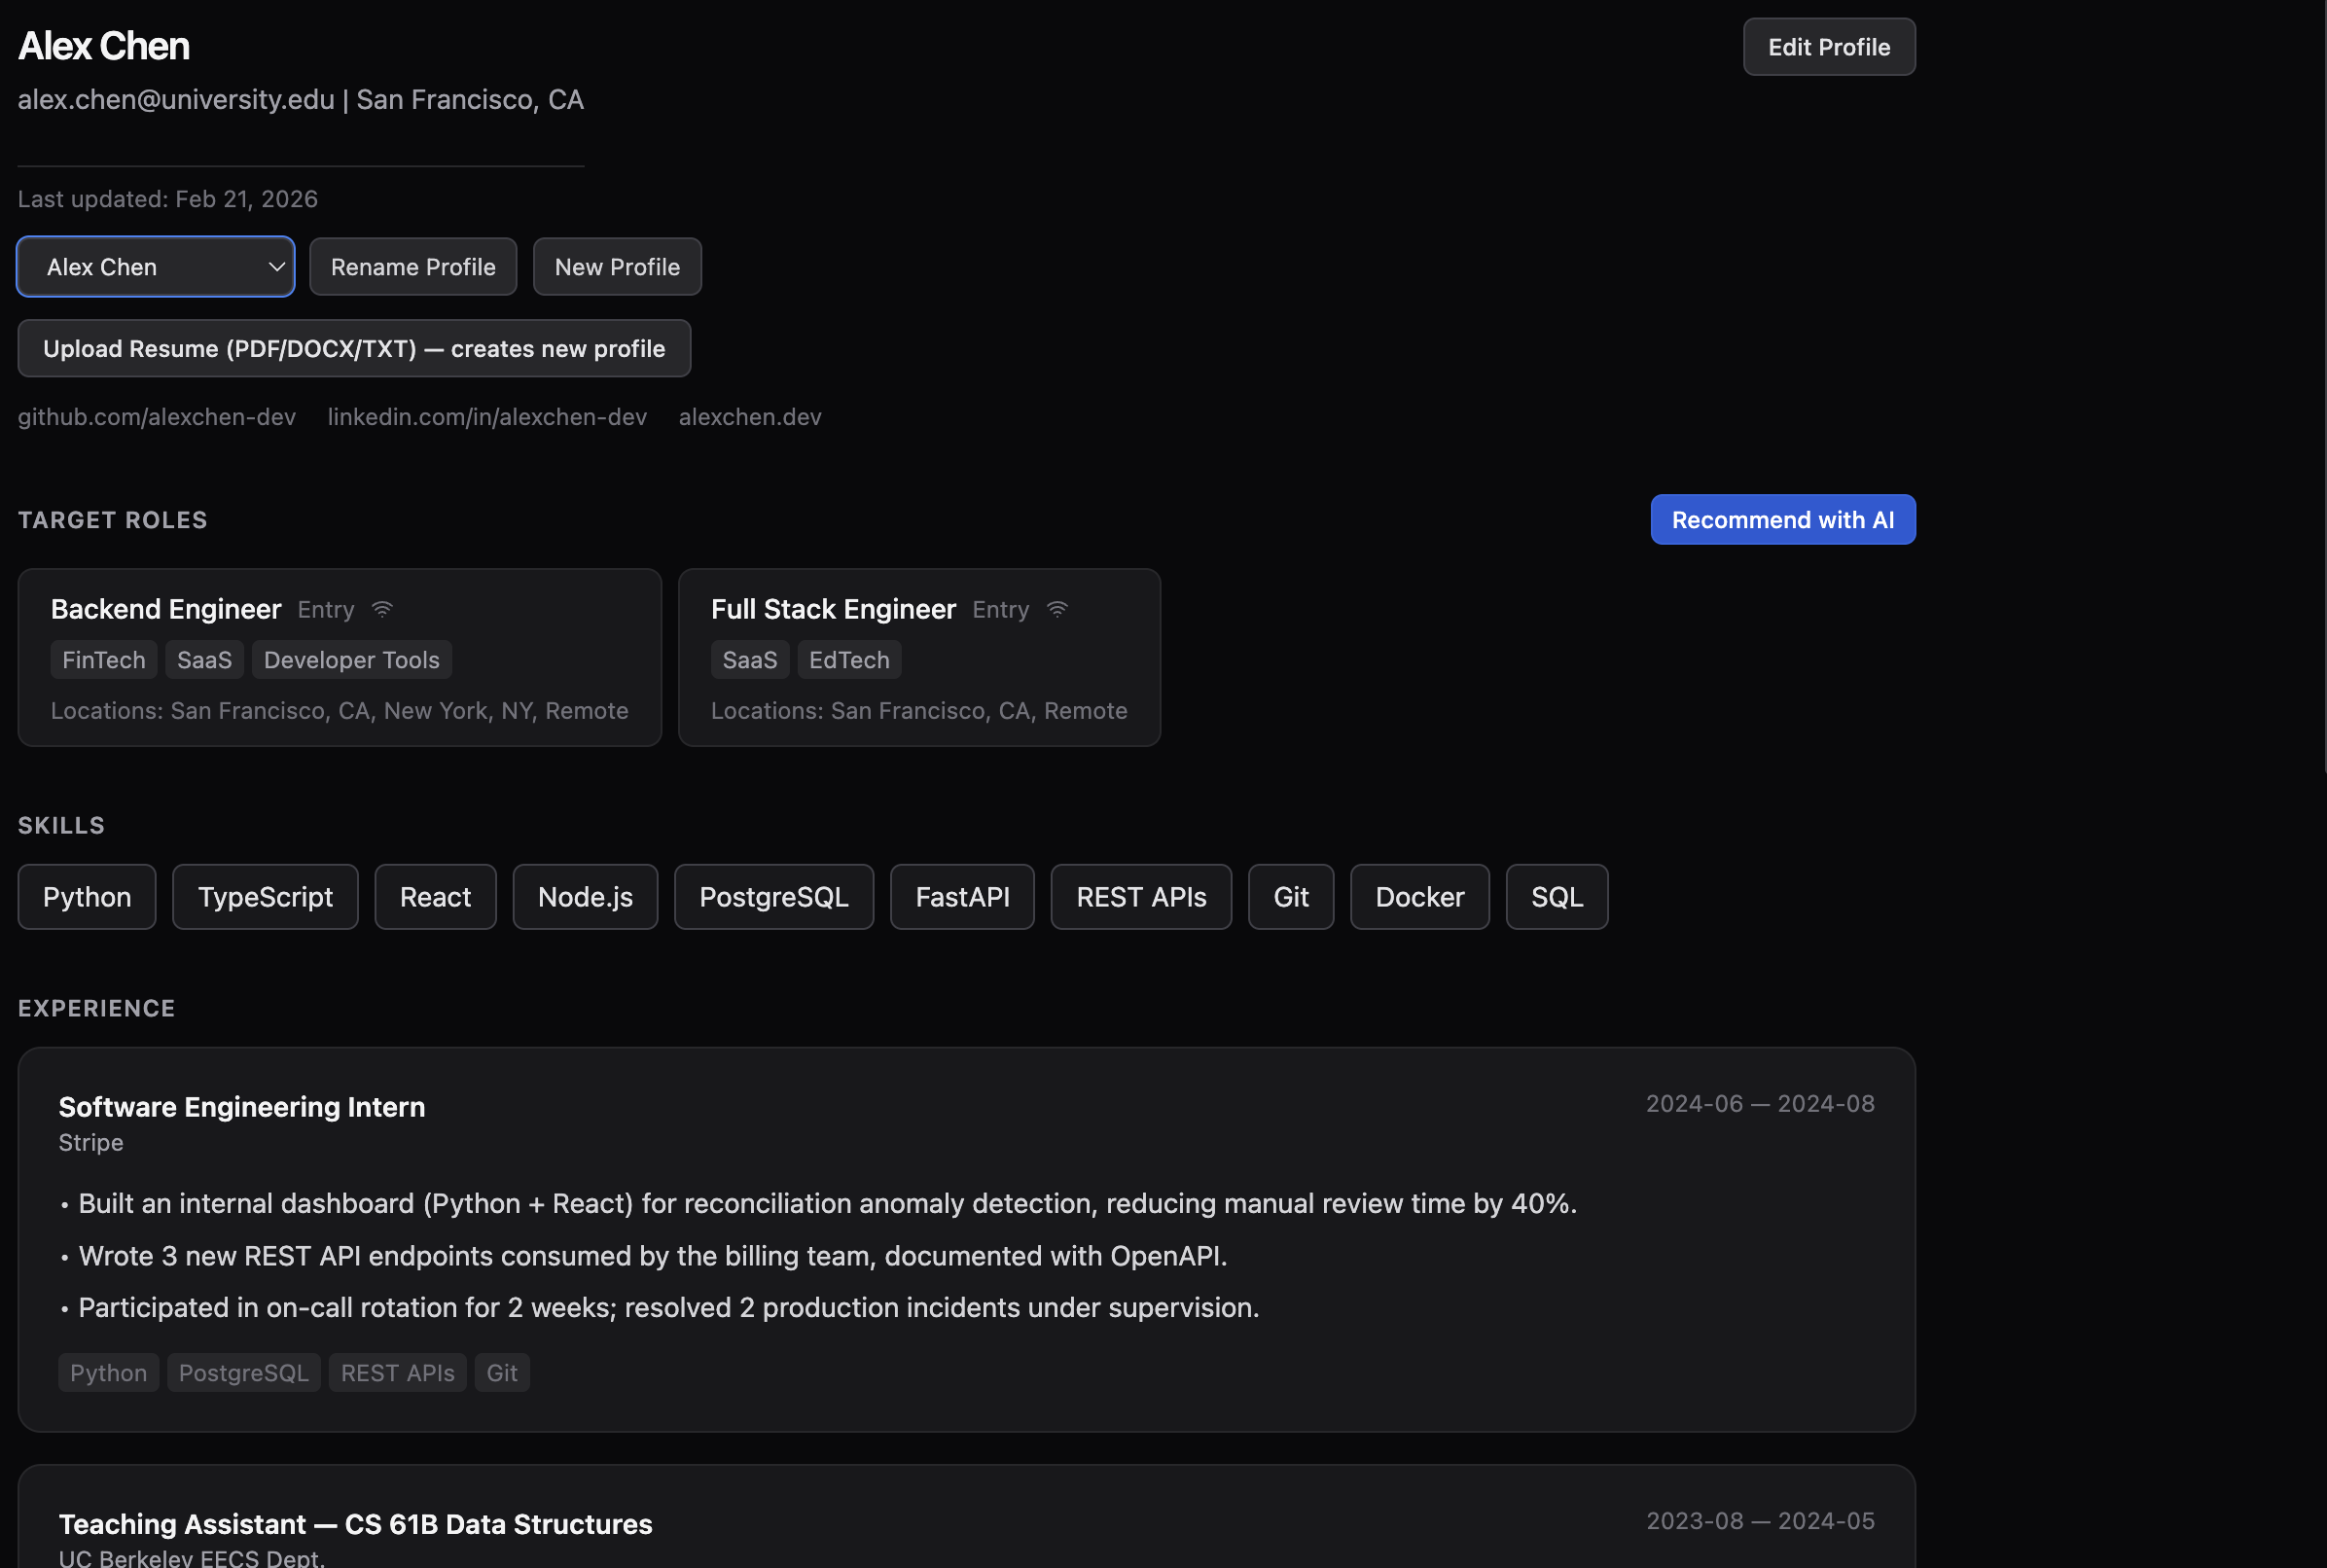The width and height of the screenshot is (2327, 1568).
Task: Click the Edit Profile button
Action: (1828, 47)
